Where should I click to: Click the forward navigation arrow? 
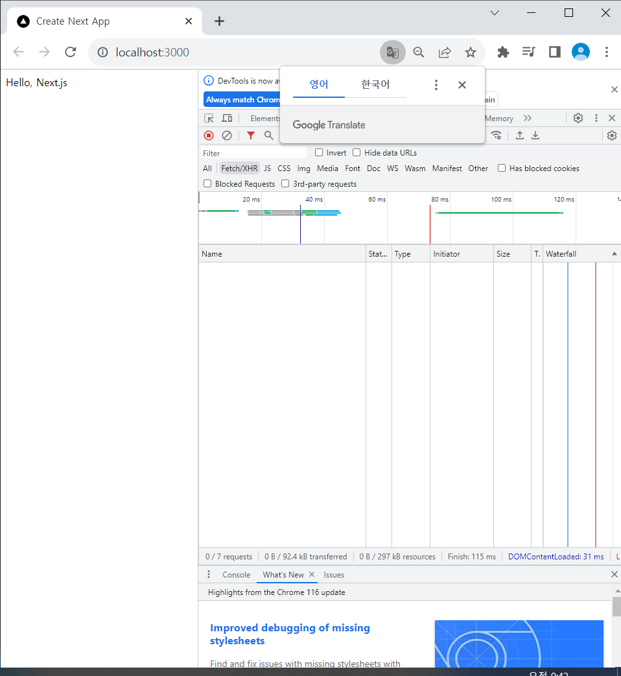pos(45,52)
